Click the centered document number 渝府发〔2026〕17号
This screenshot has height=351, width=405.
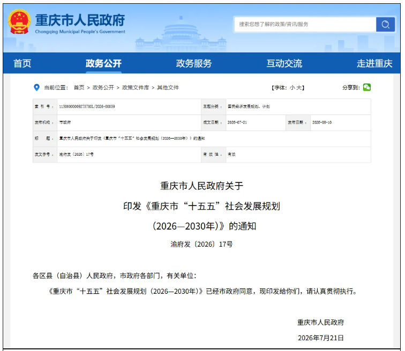tap(202, 244)
